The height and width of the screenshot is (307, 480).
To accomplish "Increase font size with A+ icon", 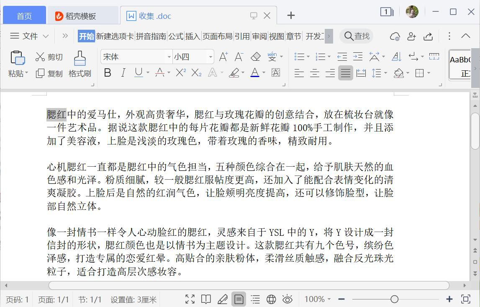I will pyautogui.click(x=223, y=57).
